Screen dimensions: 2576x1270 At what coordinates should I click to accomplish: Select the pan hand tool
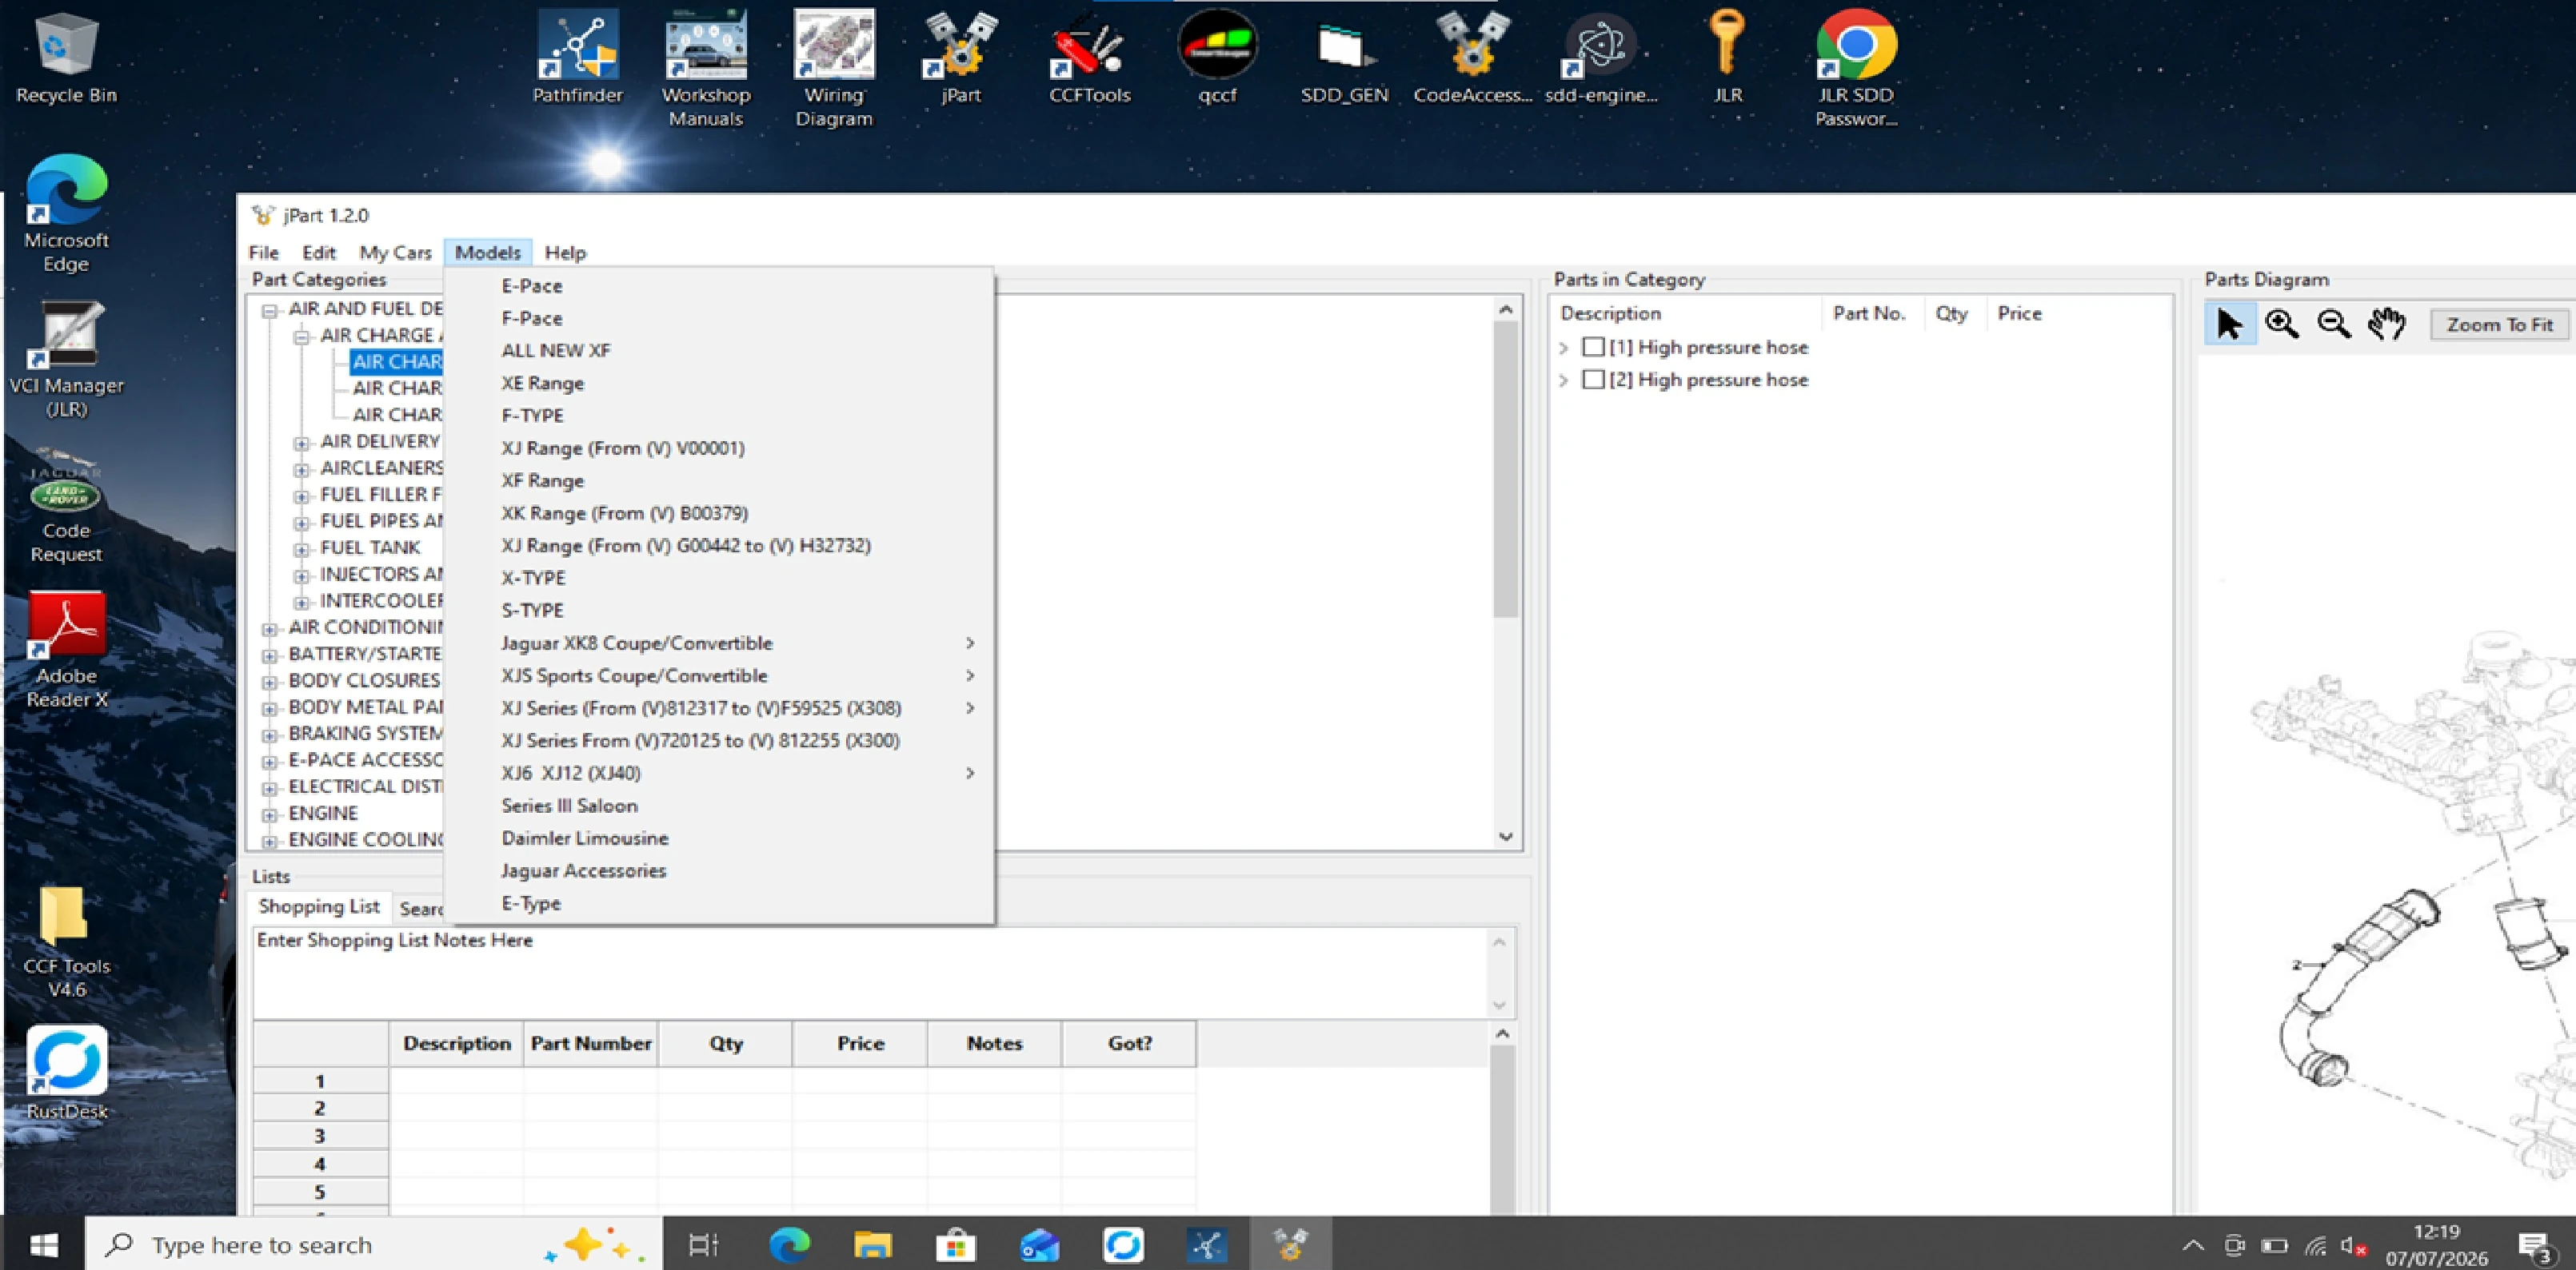(2387, 324)
